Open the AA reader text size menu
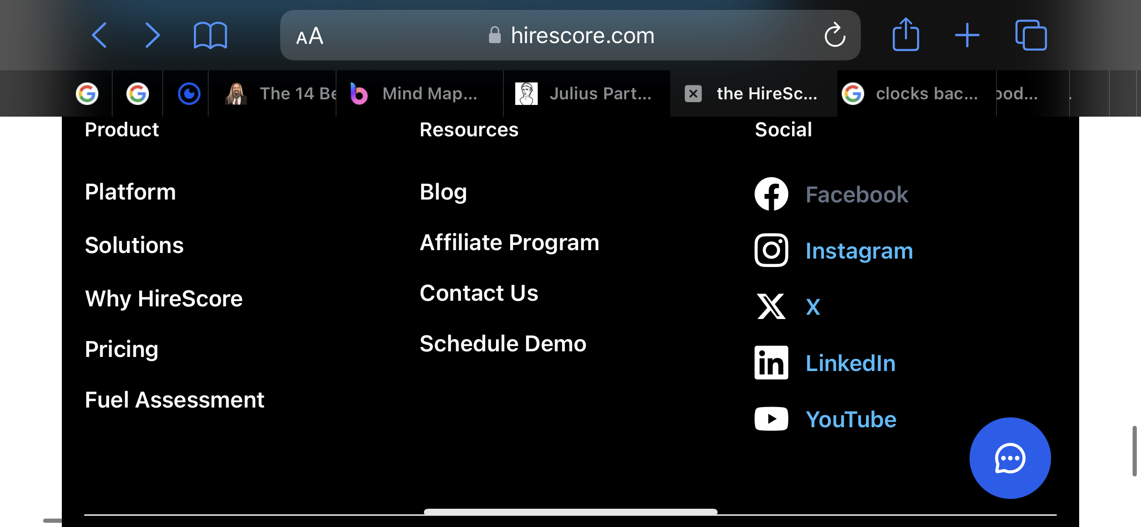 coord(310,36)
